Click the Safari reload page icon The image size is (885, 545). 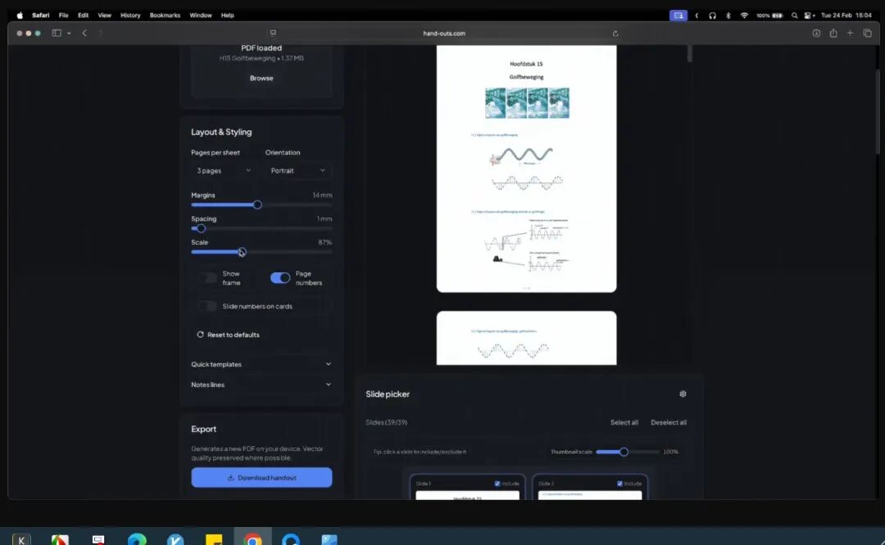pyautogui.click(x=615, y=34)
